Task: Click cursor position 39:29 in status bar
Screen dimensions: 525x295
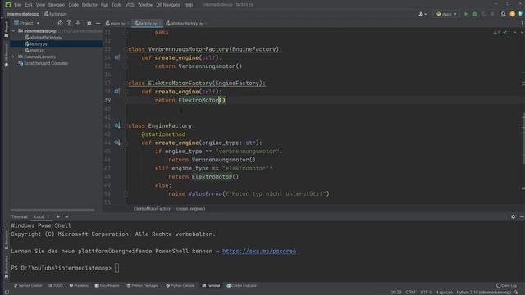Action: point(396,293)
